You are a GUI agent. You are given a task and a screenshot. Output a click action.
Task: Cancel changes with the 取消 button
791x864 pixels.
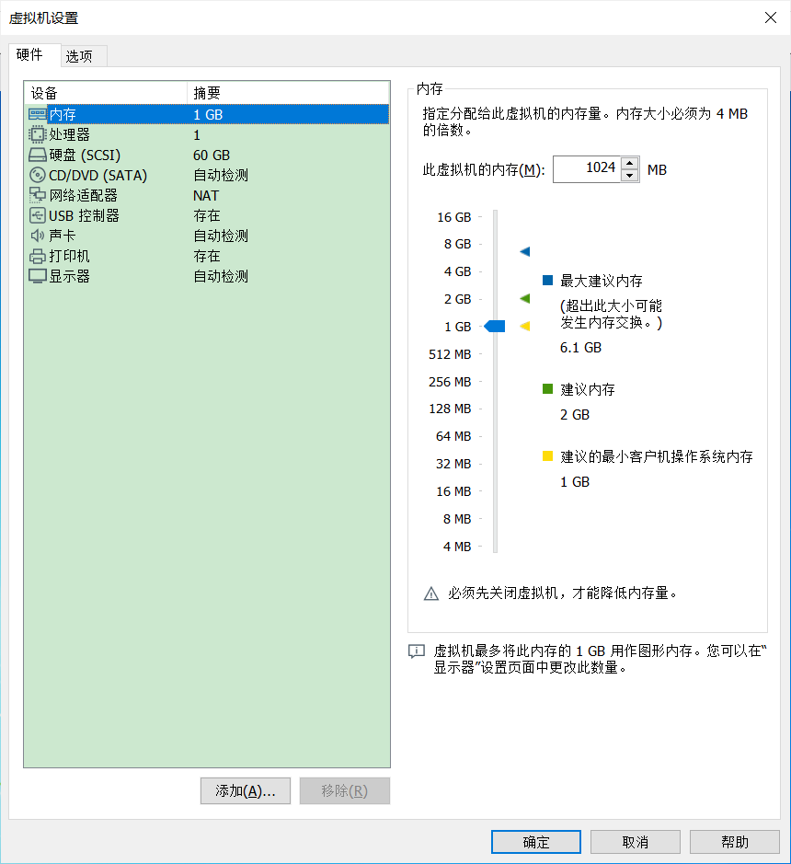635,841
